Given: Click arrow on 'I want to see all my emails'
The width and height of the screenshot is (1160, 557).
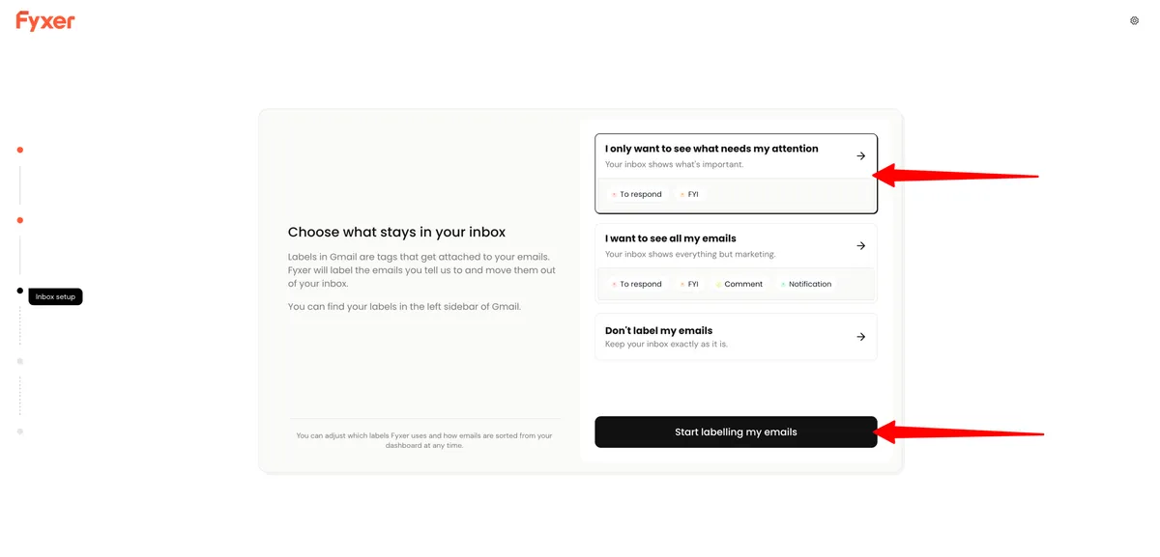Looking at the screenshot, I should coord(860,245).
